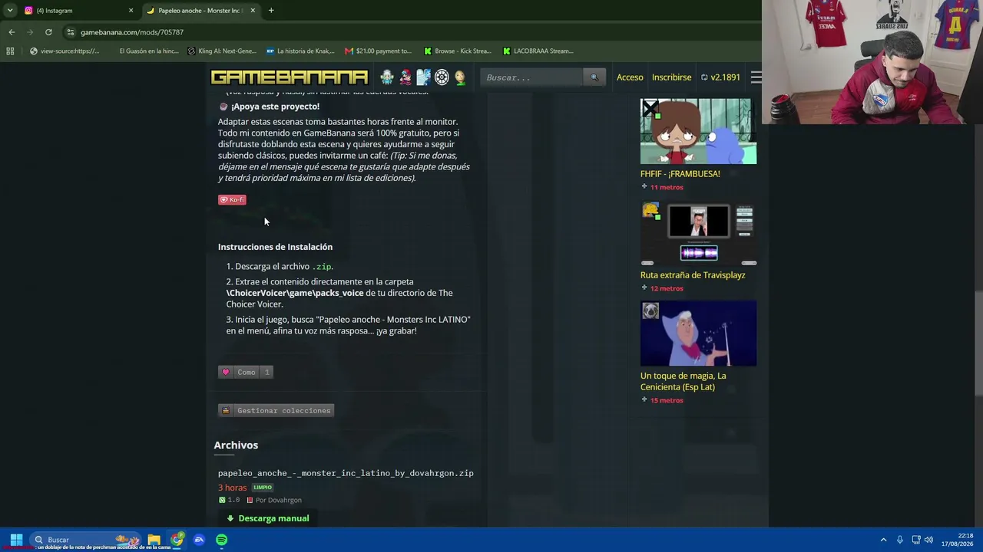
Task: Click the Inscribirse sign-up link
Action: [672, 77]
